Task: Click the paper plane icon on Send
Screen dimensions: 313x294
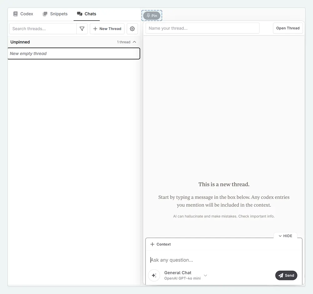Action: pyautogui.click(x=280, y=275)
